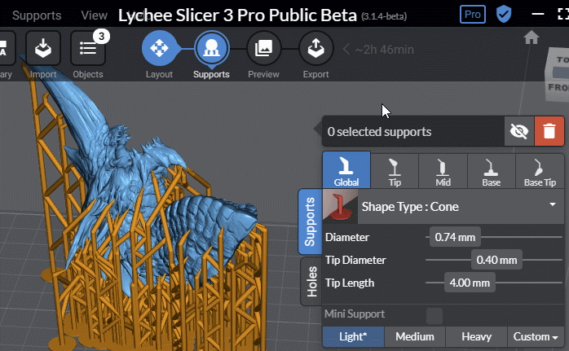Click the '0 selected supports' text

(379, 132)
